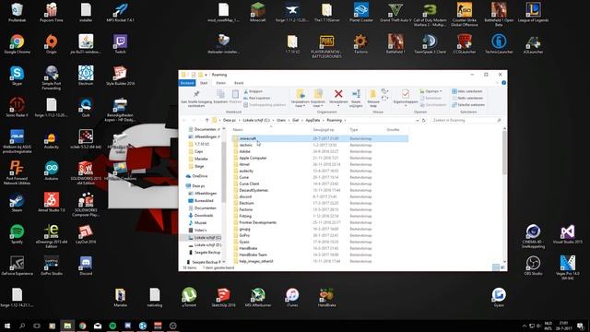
Task: Open the Verplaatsen naar dropdown
Action: pyautogui.click(x=301, y=98)
